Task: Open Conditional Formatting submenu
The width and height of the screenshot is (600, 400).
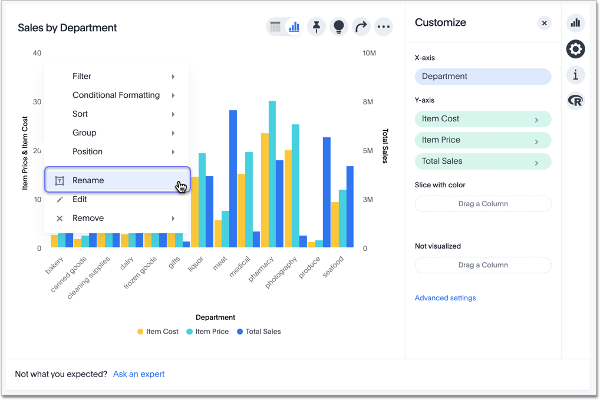Action: [x=116, y=95]
